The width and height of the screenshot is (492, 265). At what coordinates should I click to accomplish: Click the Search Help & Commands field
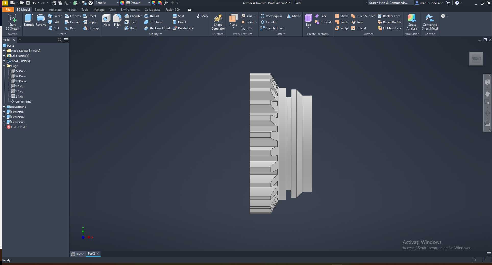click(390, 3)
